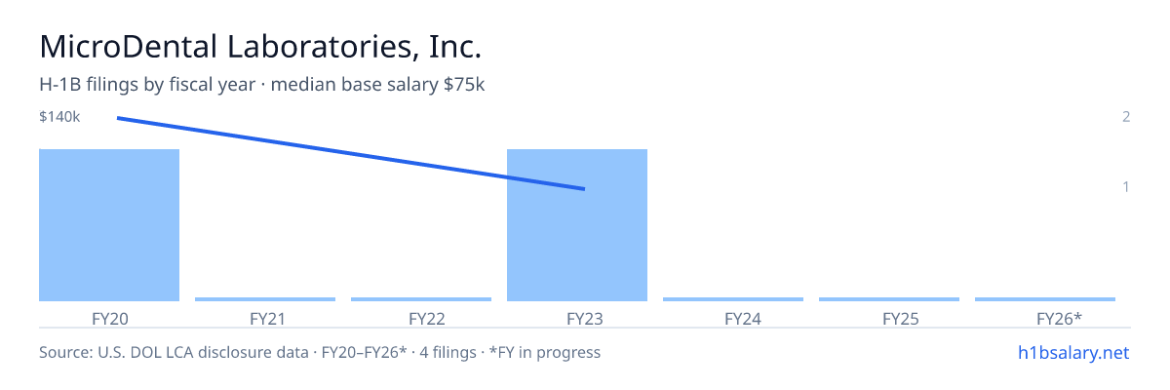Click the FY20 filings bar
This screenshot has height=390, width=1170.
tap(109, 225)
